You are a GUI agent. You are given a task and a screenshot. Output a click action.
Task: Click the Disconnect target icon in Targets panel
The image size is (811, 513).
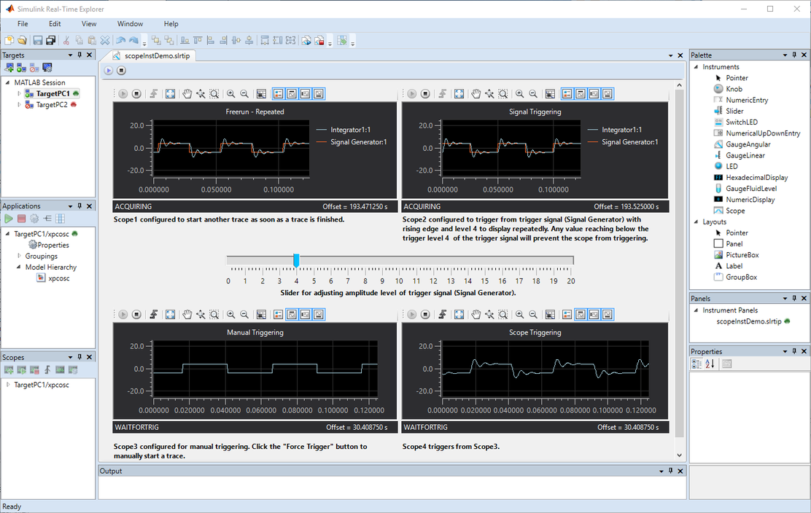point(34,68)
